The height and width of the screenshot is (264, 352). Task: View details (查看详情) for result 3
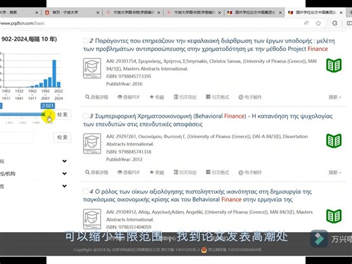(x=97, y=173)
